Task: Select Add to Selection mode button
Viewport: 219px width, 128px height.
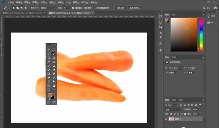Action: pos(18,8)
